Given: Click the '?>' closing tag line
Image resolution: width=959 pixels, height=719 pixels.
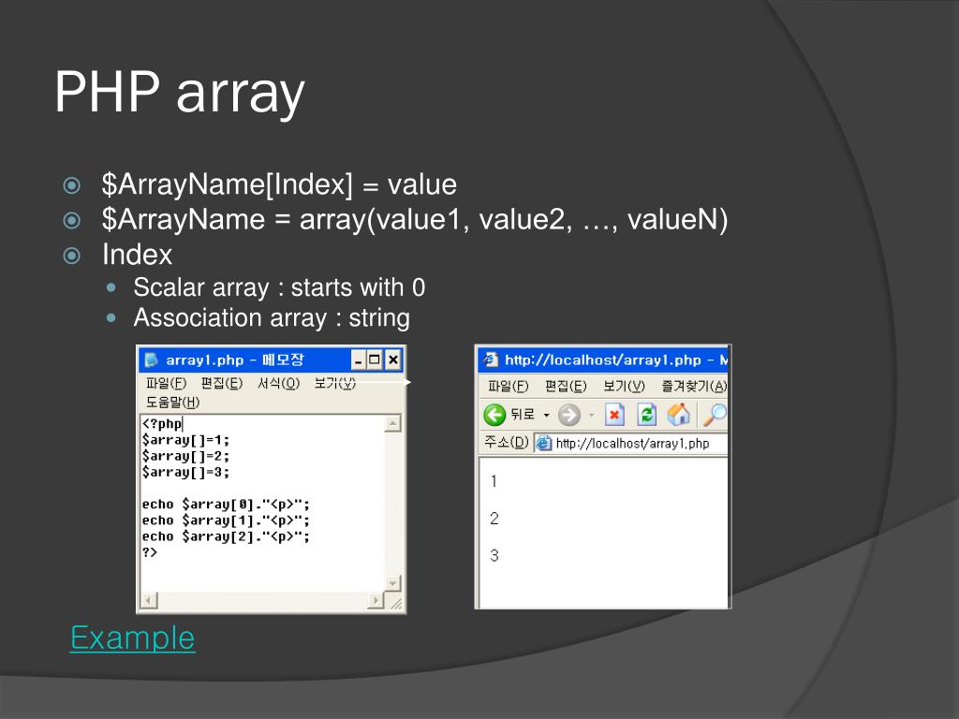Looking at the screenshot, I should point(150,552).
